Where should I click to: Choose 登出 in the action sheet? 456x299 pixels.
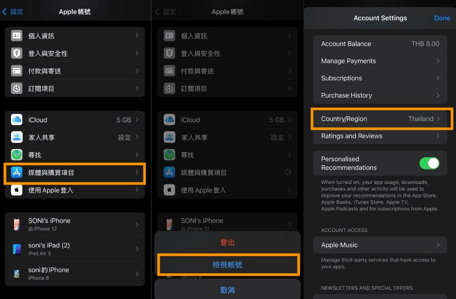pos(227,242)
